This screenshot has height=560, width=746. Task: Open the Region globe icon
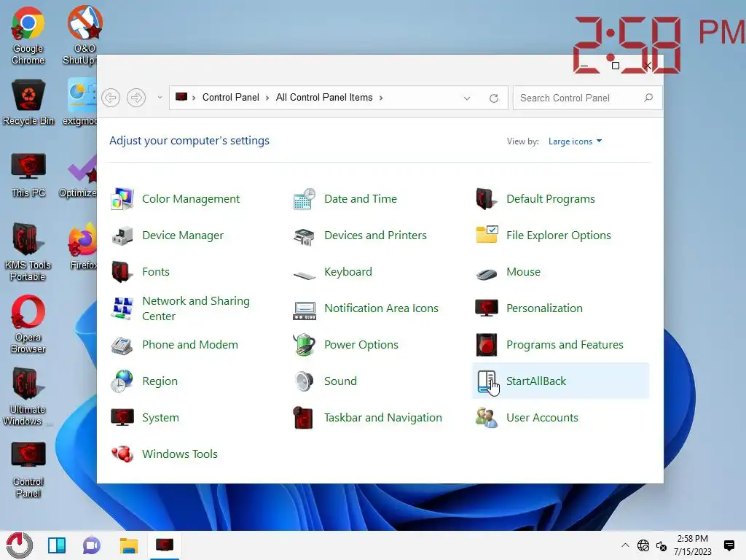coord(122,381)
